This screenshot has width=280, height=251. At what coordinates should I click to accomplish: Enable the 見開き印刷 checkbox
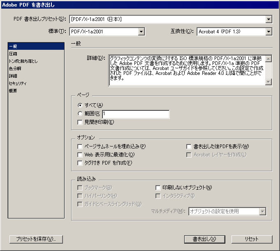[80, 122]
